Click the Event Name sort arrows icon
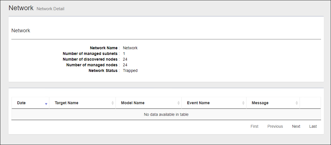The height and width of the screenshot is (145, 331). 243,103
